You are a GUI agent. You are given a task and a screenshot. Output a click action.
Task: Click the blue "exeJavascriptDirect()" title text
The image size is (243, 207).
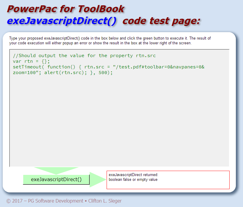(x=62, y=21)
